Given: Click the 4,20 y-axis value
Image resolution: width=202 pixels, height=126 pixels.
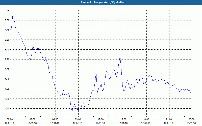Looking at the screenshot, I should coord(7,109).
